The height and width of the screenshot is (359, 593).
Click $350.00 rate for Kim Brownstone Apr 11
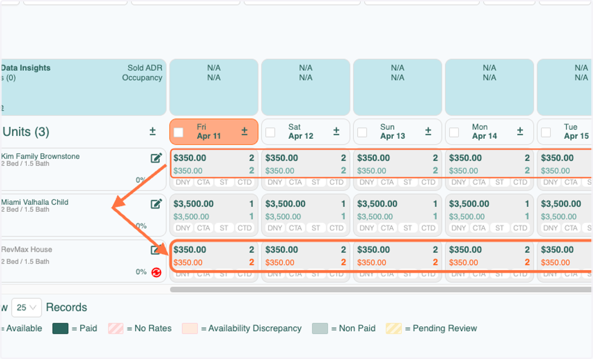(190, 158)
